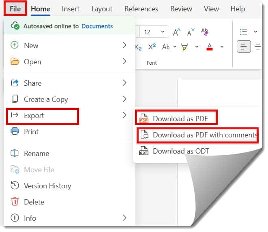Image resolution: width=268 pixels, height=232 pixels.
Task: Click the New plus-circle icon
Action: [x=15, y=45]
